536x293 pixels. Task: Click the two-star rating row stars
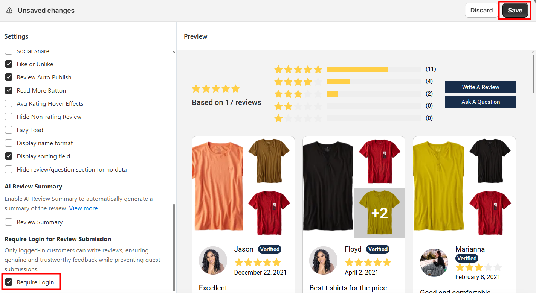(298, 106)
